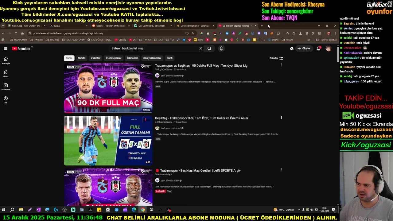Open the account avatar menu

tap(328, 48)
